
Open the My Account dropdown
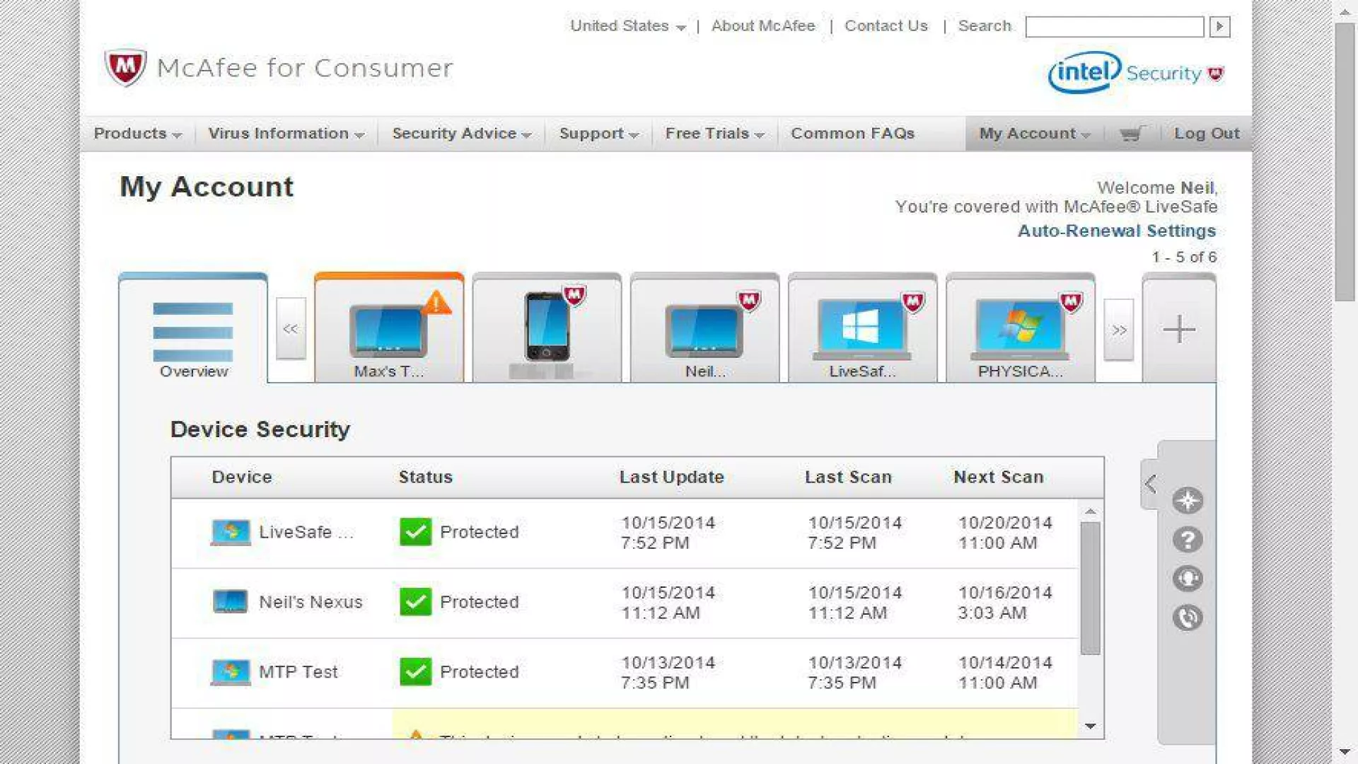[x=1034, y=134]
